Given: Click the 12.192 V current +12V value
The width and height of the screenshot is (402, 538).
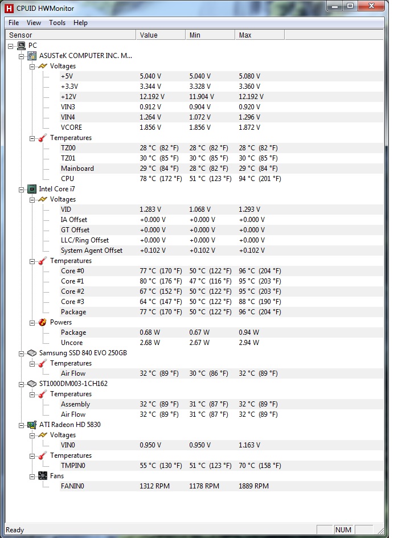Looking at the screenshot, I should point(152,97).
